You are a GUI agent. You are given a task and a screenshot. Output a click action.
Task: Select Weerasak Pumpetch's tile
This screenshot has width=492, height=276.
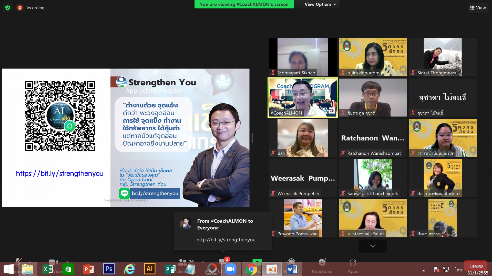coord(303,178)
